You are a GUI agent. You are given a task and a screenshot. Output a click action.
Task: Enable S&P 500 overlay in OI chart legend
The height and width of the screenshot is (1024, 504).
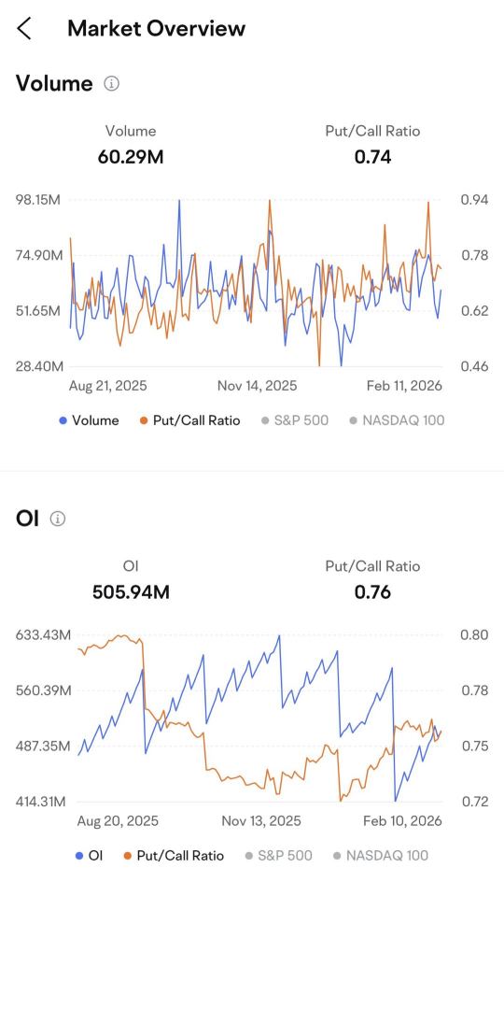(278, 856)
